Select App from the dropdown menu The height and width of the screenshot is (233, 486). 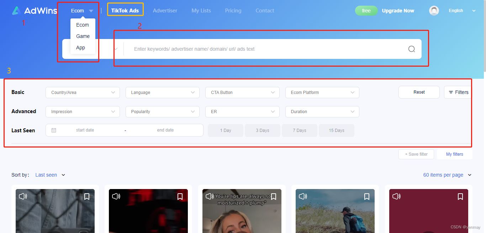point(80,48)
